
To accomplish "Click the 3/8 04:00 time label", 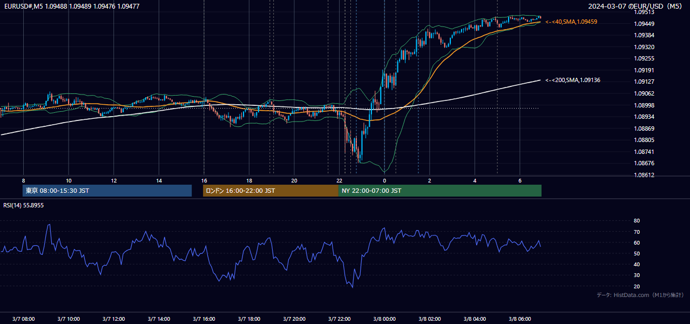I will coord(475,319).
